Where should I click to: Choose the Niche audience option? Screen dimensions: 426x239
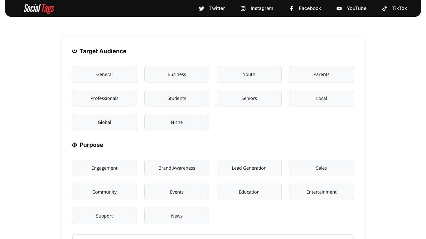tap(177, 122)
